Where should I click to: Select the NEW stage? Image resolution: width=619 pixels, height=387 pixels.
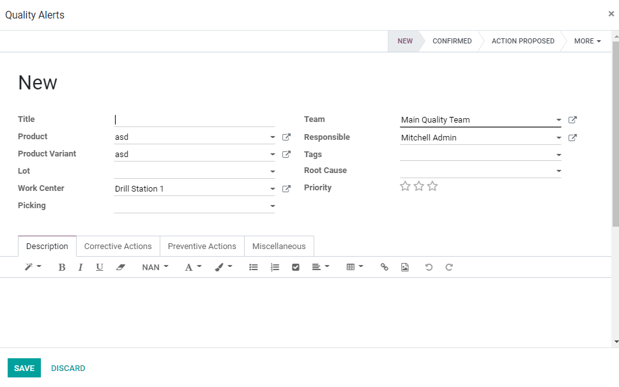(x=405, y=41)
